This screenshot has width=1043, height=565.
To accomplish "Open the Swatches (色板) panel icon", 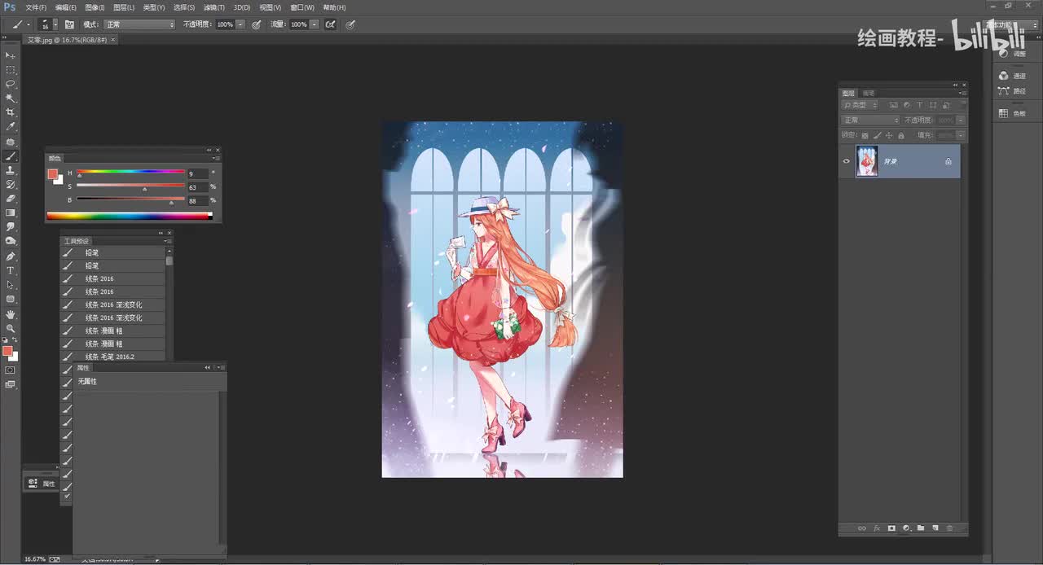I will coord(1004,113).
